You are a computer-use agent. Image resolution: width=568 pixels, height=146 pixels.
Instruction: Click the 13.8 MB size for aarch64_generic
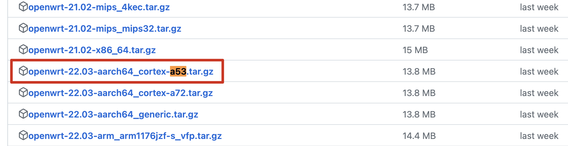(x=419, y=114)
